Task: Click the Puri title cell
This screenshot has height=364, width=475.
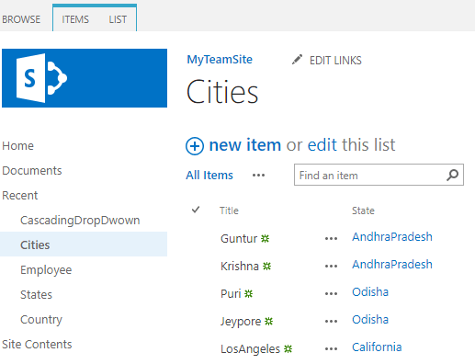Action: (231, 293)
